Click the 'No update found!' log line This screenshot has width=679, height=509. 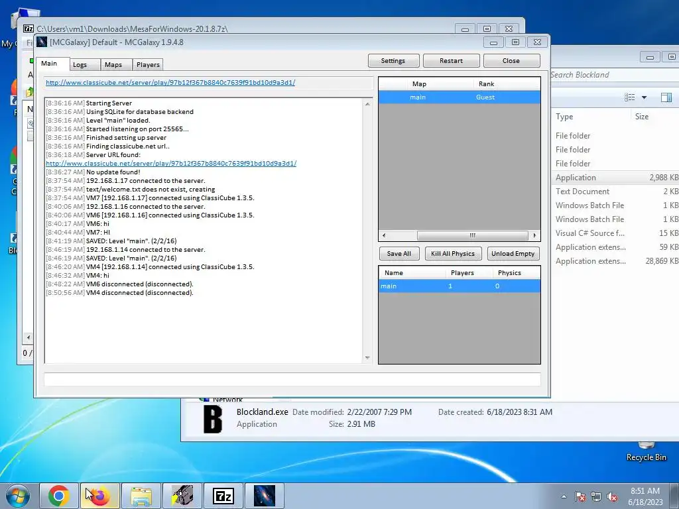point(93,172)
